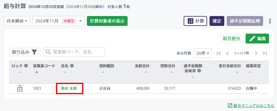Image resolution: width=277 pixels, height=111 pixels.
Task: Click the 過不足税額反映済 info icon
Action: tap(199, 71)
